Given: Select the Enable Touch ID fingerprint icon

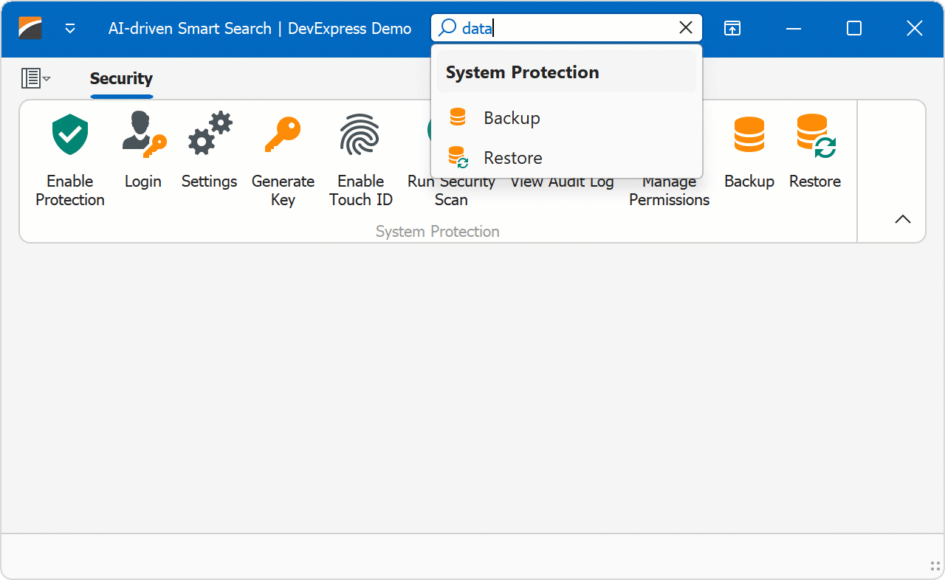Looking at the screenshot, I should click(360, 135).
